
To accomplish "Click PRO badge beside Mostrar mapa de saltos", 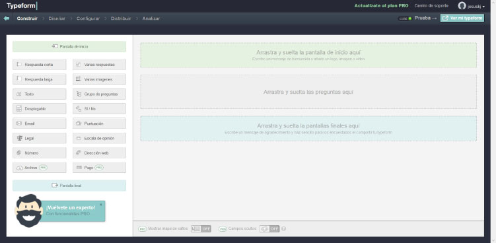I will click(143, 228).
